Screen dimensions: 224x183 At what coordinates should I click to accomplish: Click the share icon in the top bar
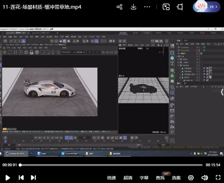(x=119, y=7)
